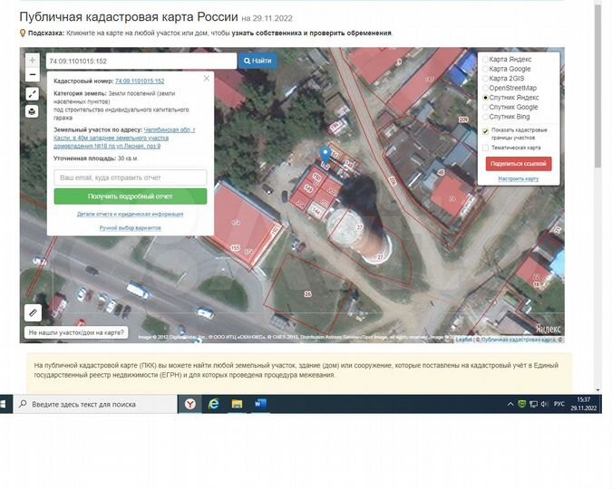Screen dimensions: 612x489
Task: Focus the cadastral number search field
Action: click(141, 61)
